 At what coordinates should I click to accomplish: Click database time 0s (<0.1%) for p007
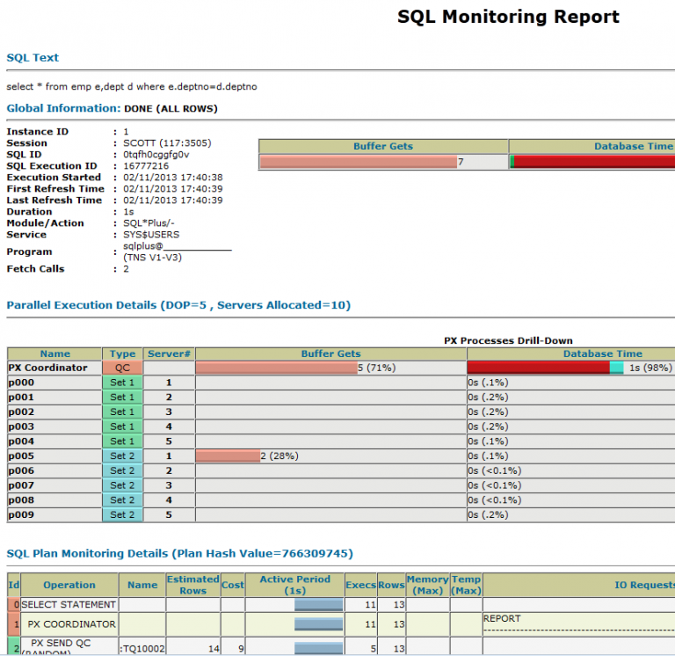[x=495, y=485]
